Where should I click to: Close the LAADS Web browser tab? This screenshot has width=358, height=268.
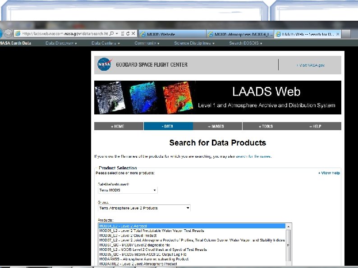(x=338, y=34)
